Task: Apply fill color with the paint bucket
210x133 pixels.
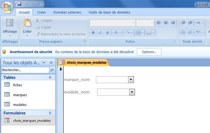Action: [127, 32]
